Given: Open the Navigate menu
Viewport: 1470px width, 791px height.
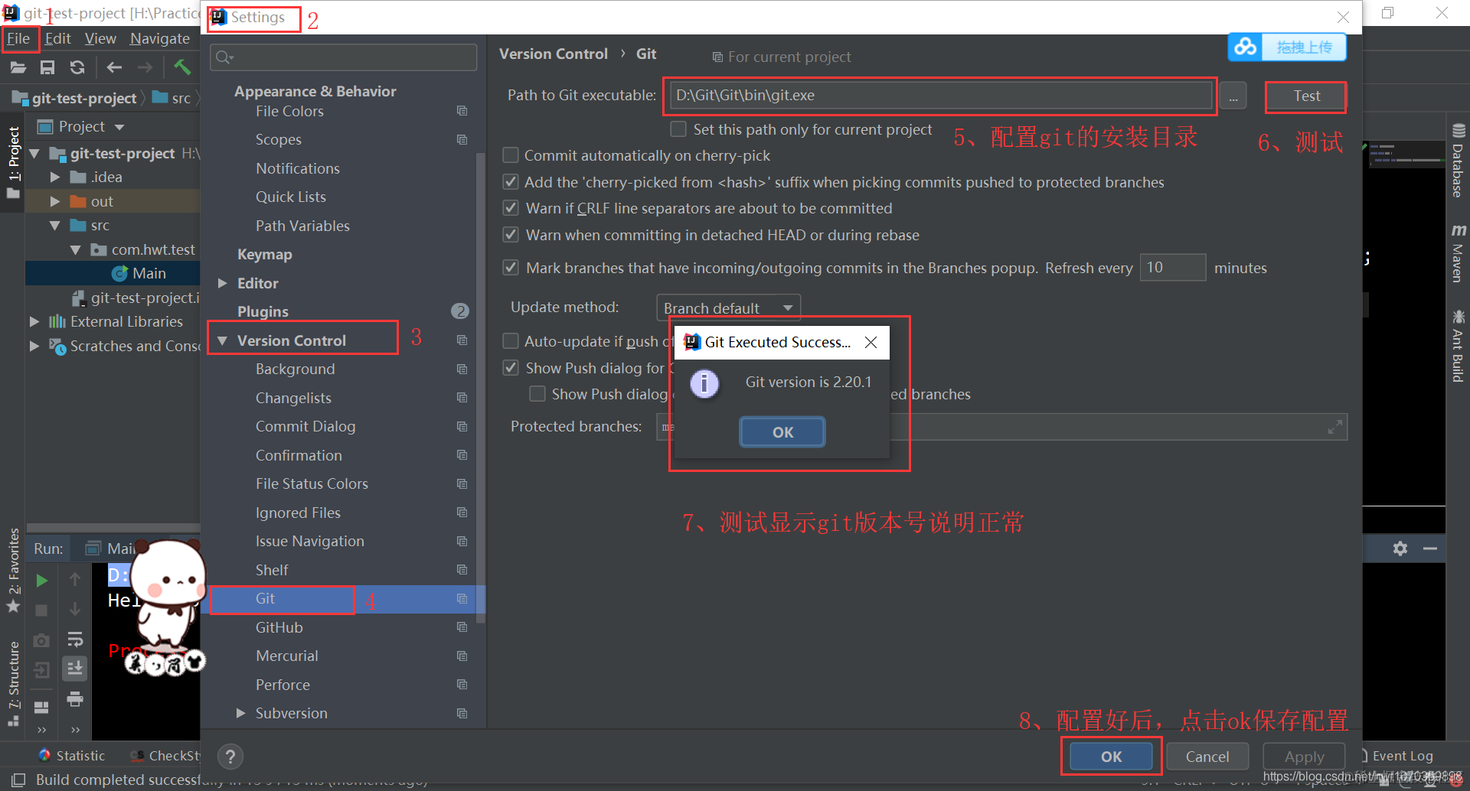Looking at the screenshot, I should click(x=159, y=38).
